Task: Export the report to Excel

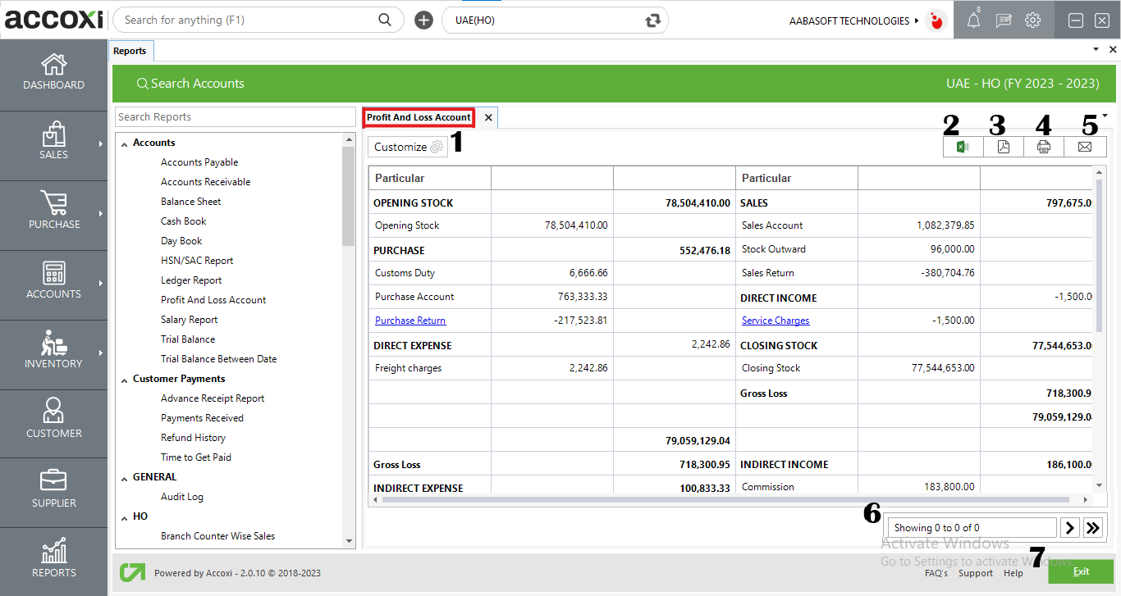Action: (962, 146)
